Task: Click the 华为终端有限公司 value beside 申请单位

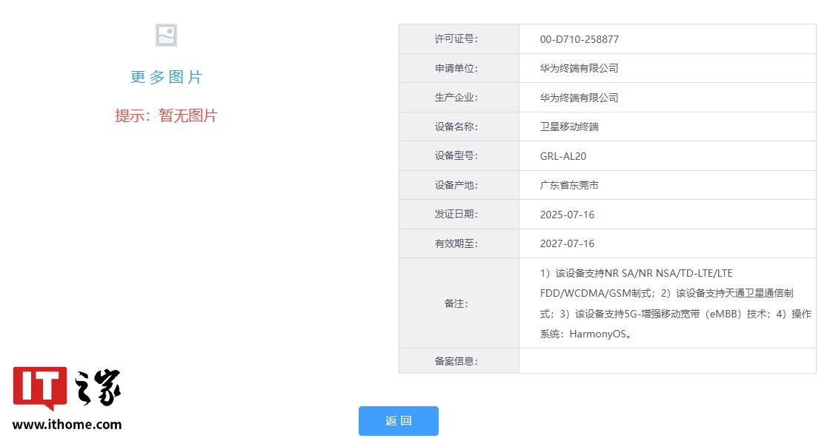Action: pos(579,68)
